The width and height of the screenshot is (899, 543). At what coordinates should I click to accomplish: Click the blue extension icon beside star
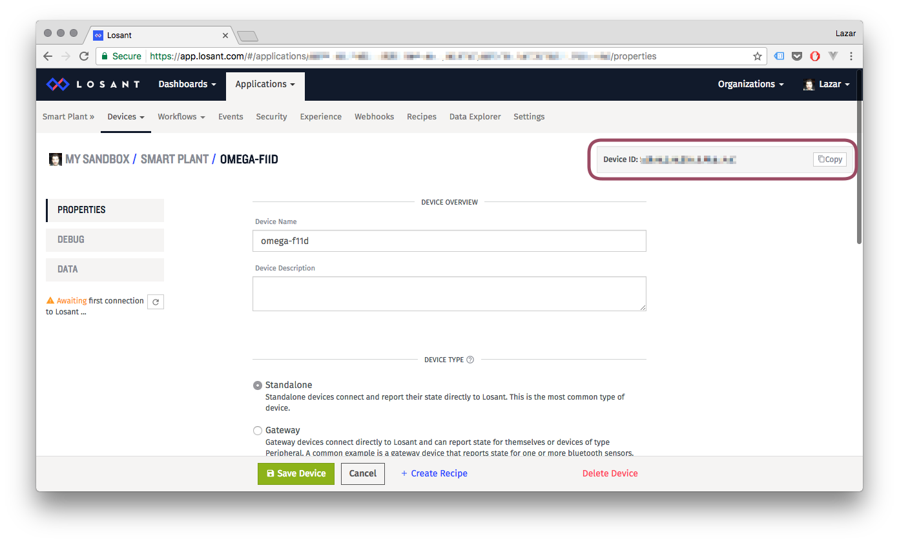779,56
